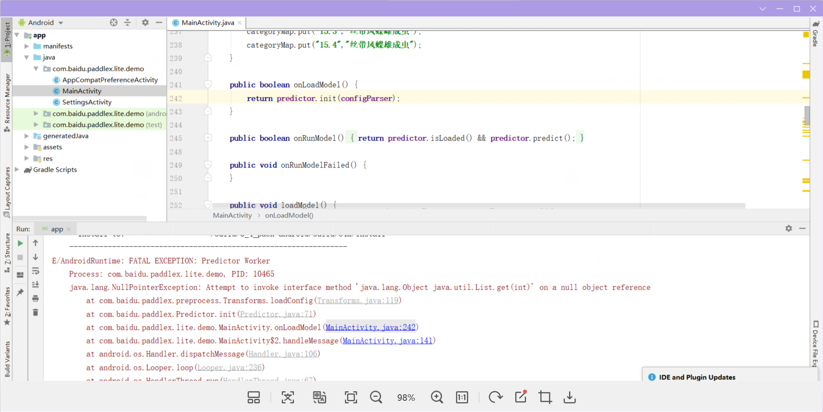
Task: Toggle soft-wrap in the console
Action: pyautogui.click(x=35, y=271)
